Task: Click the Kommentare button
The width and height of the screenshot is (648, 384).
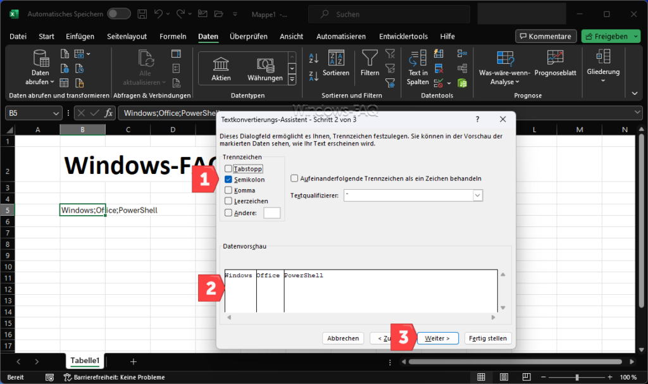Action: click(545, 36)
